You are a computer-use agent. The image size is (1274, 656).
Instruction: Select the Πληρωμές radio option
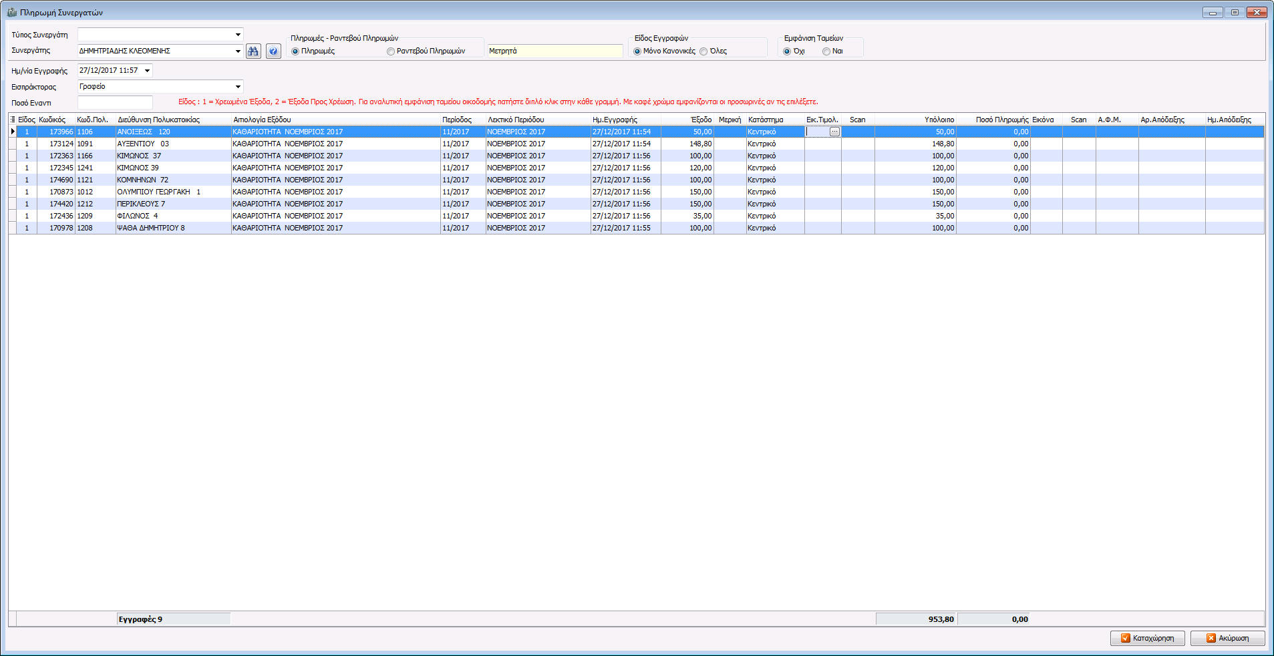pyautogui.click(x=295, y=51)
